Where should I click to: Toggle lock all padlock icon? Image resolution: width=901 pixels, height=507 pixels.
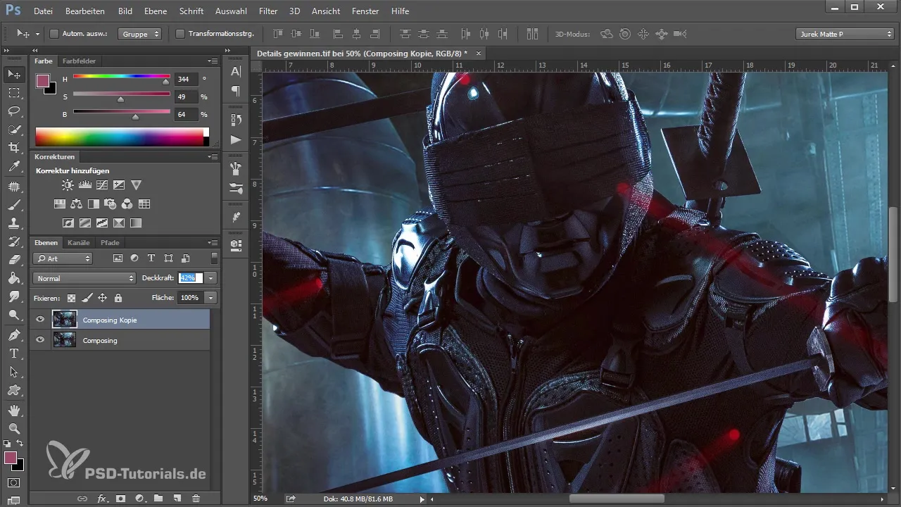tap(118, 298)
